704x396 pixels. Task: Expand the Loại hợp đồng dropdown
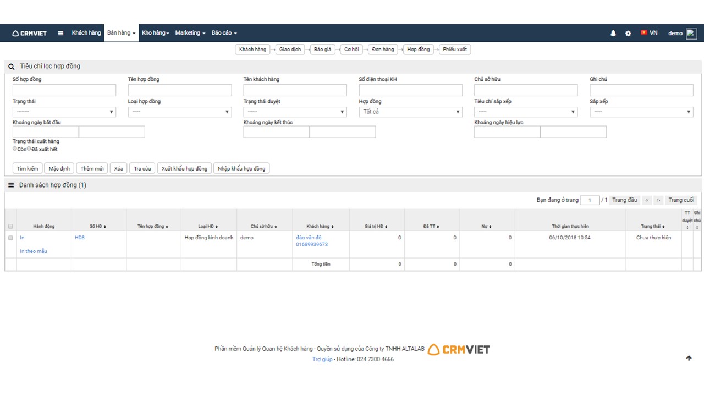tap(180, 112)
